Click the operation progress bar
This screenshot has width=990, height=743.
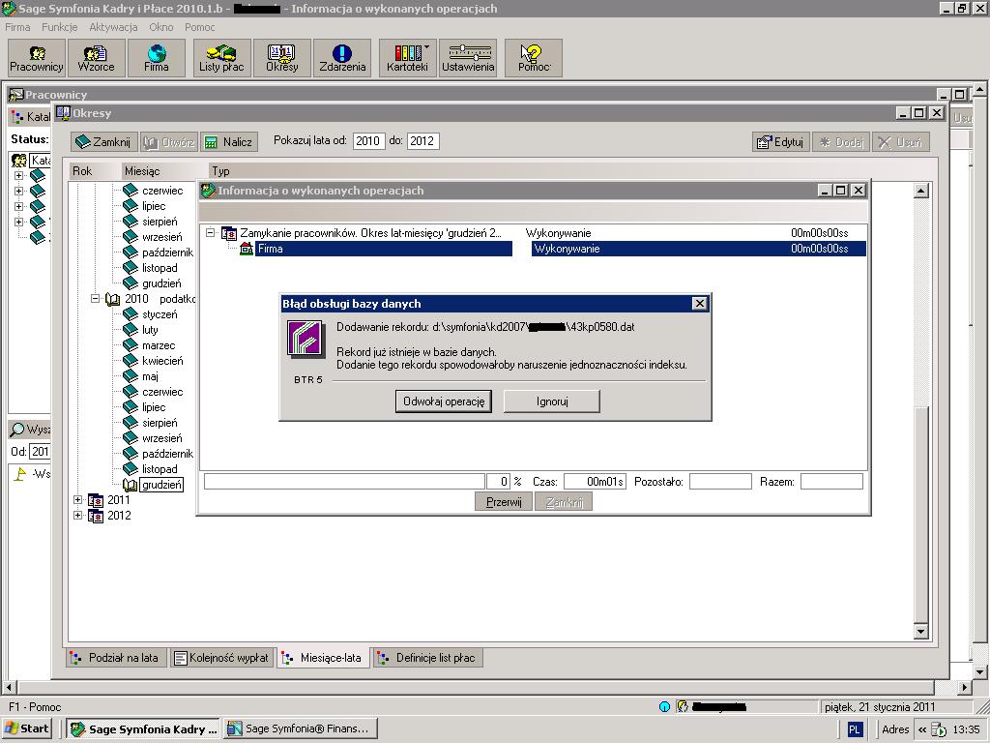tap(344, 482)
